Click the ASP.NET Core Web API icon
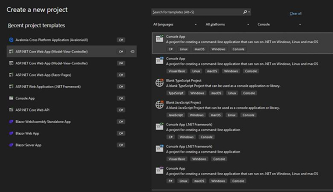Viewport: 333px width, 192px height. click(x=11, y=110)
